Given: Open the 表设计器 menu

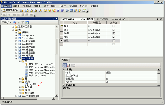Looking at the screenshot, I should (x=50, y=6).
